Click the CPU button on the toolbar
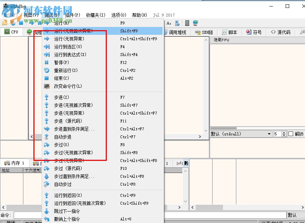The height and width of the screenshot is (223, 305). tap(12, 32)
